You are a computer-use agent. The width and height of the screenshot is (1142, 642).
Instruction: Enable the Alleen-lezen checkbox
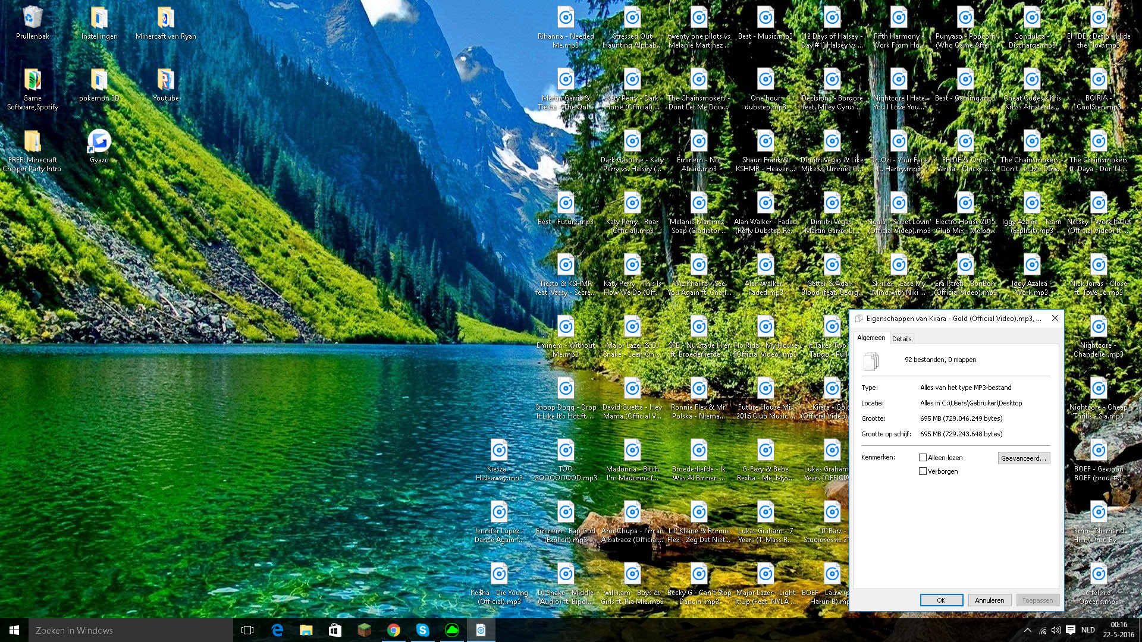pyautogui.click(x=923, y=458)
